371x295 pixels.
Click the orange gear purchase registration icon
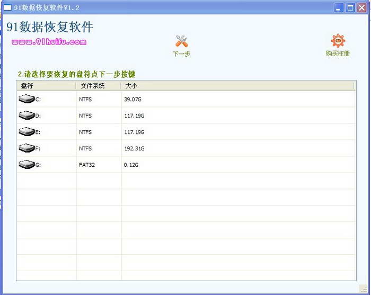point(338,41)
